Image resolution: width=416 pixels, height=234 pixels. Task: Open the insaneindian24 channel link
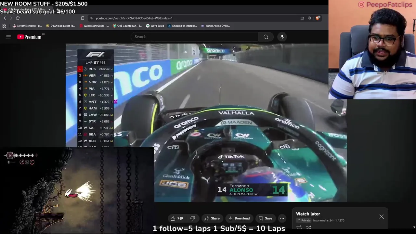pos(323,220)
